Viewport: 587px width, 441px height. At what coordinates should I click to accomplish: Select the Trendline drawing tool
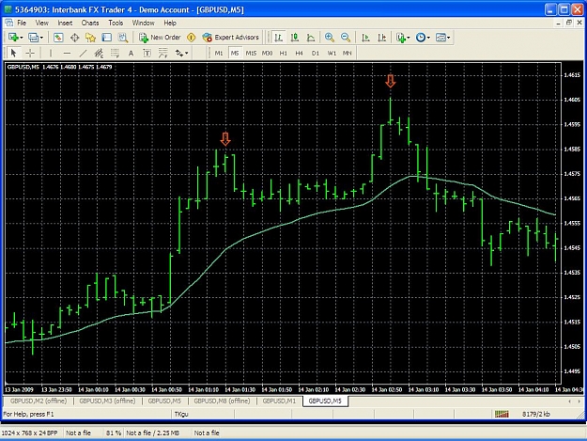pos(83,54)
